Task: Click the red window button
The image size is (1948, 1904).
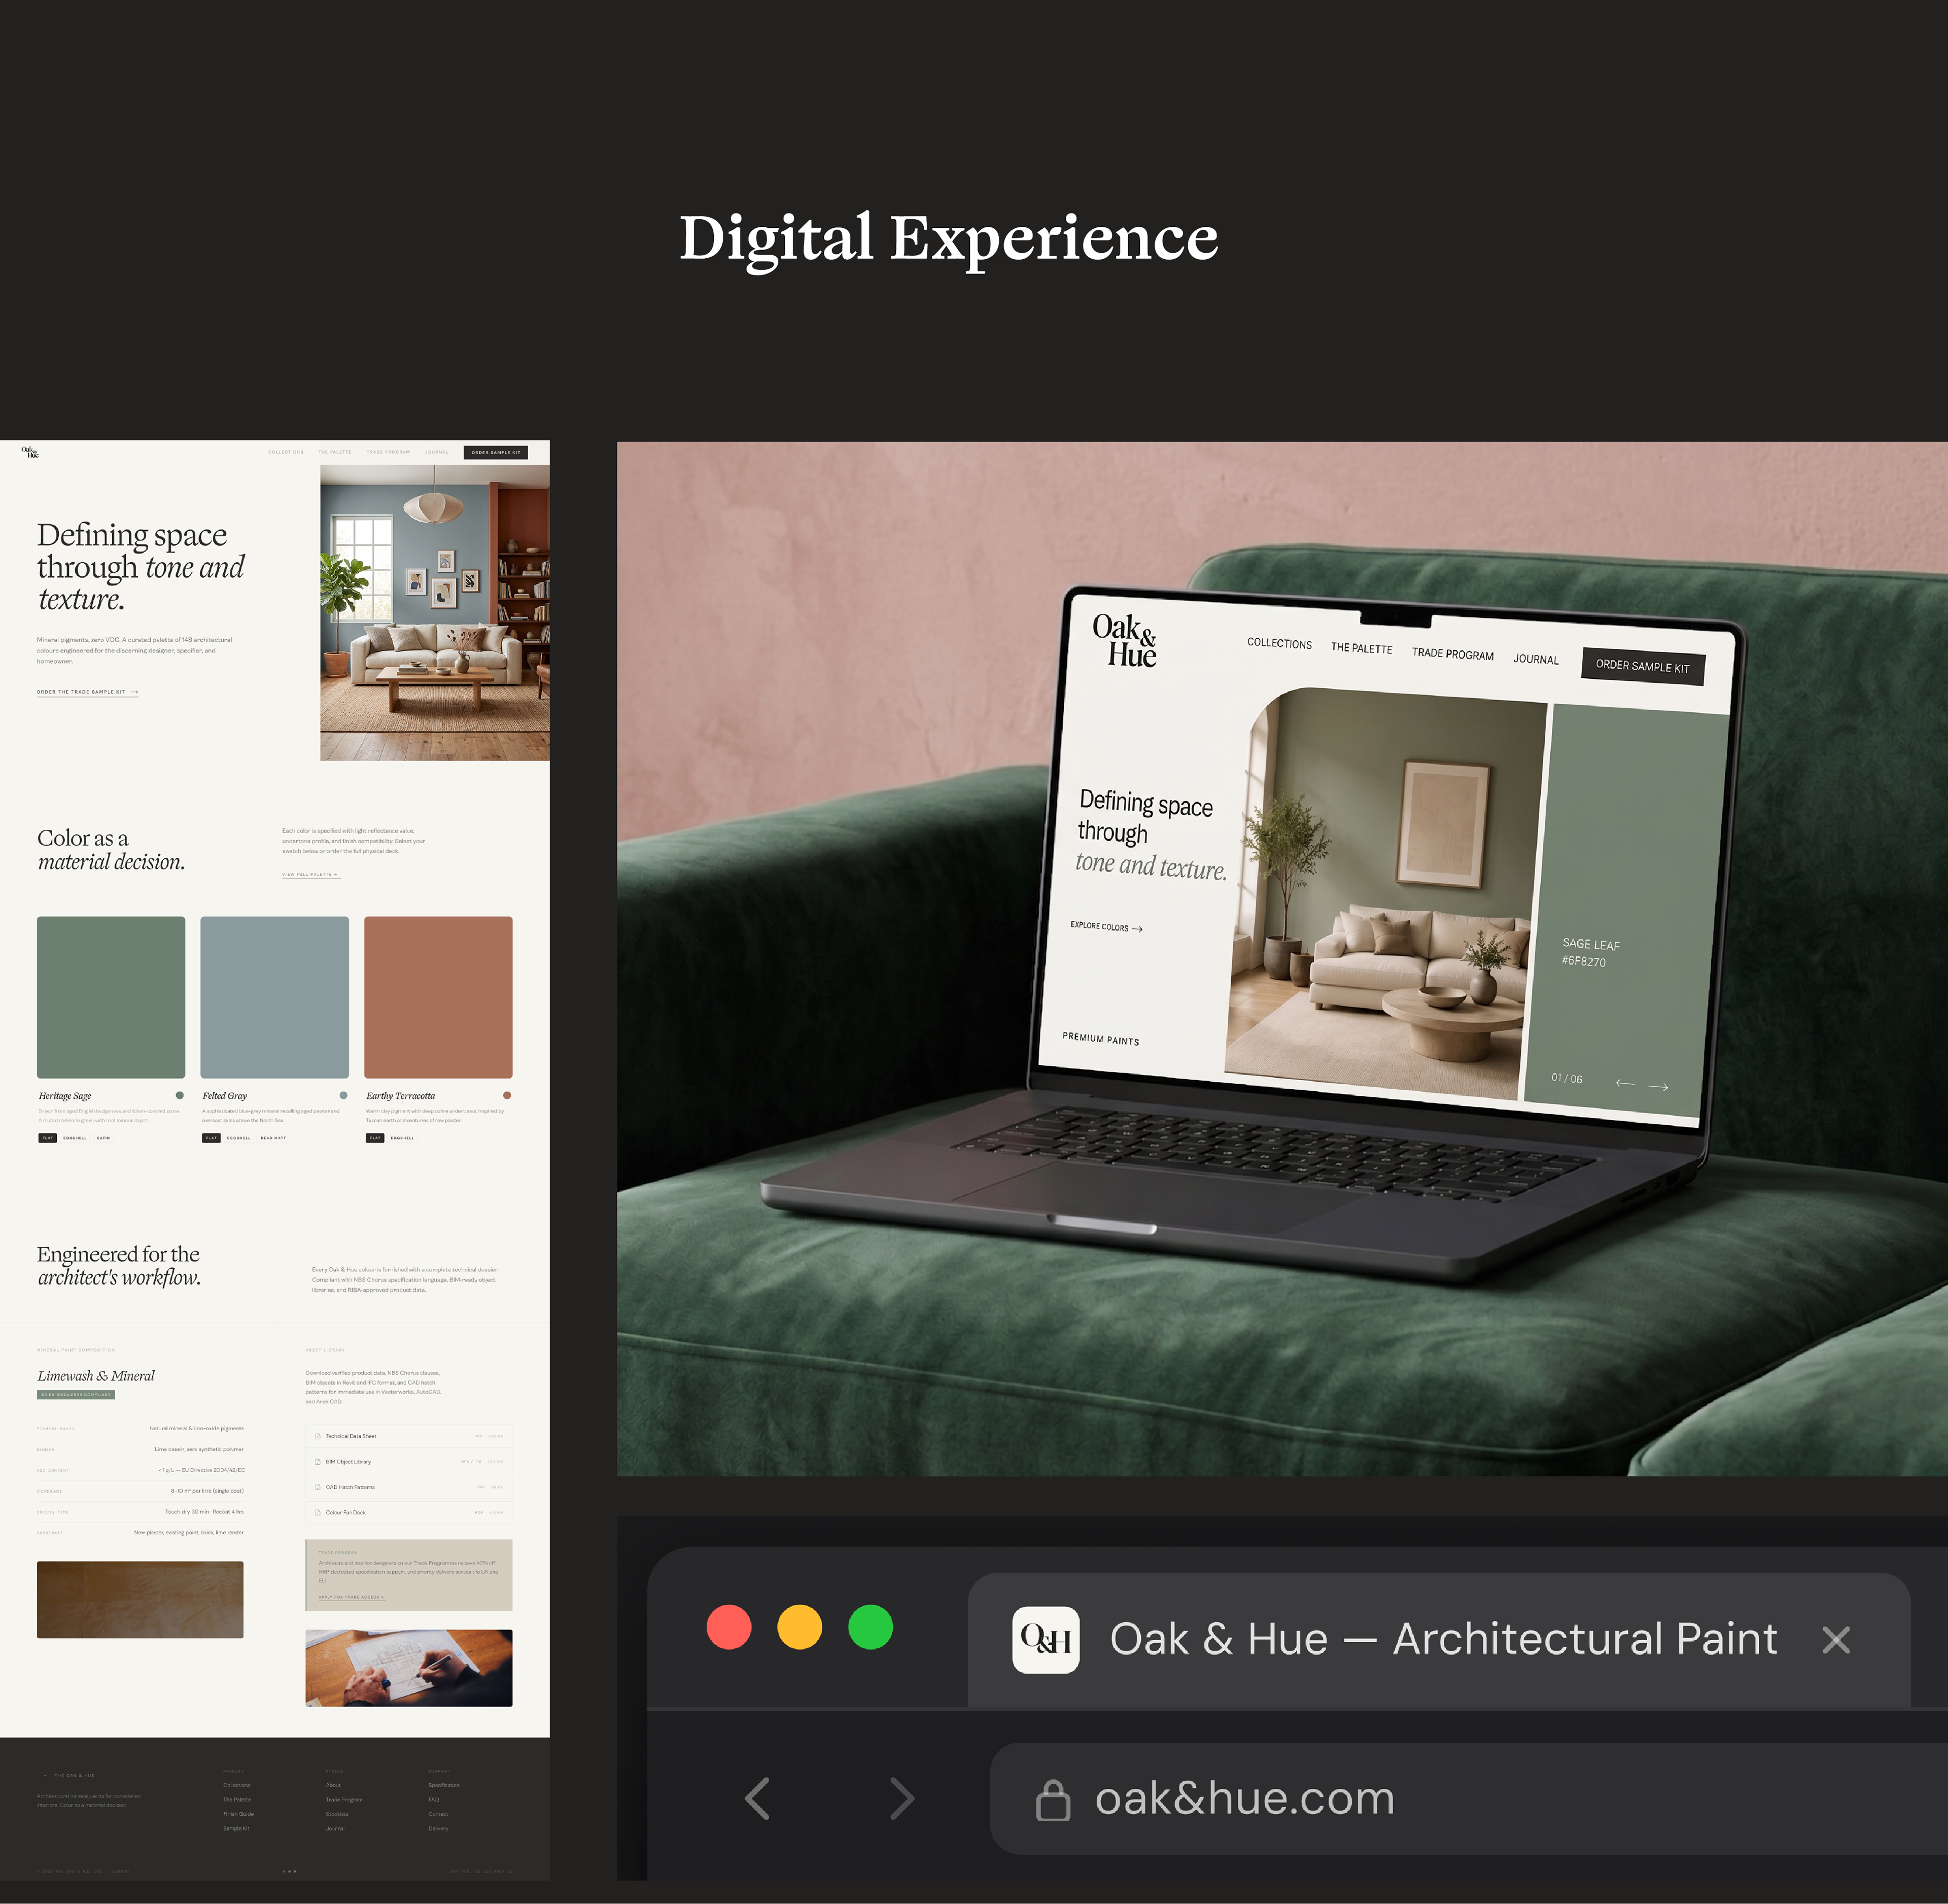Action: point(729,1627)
